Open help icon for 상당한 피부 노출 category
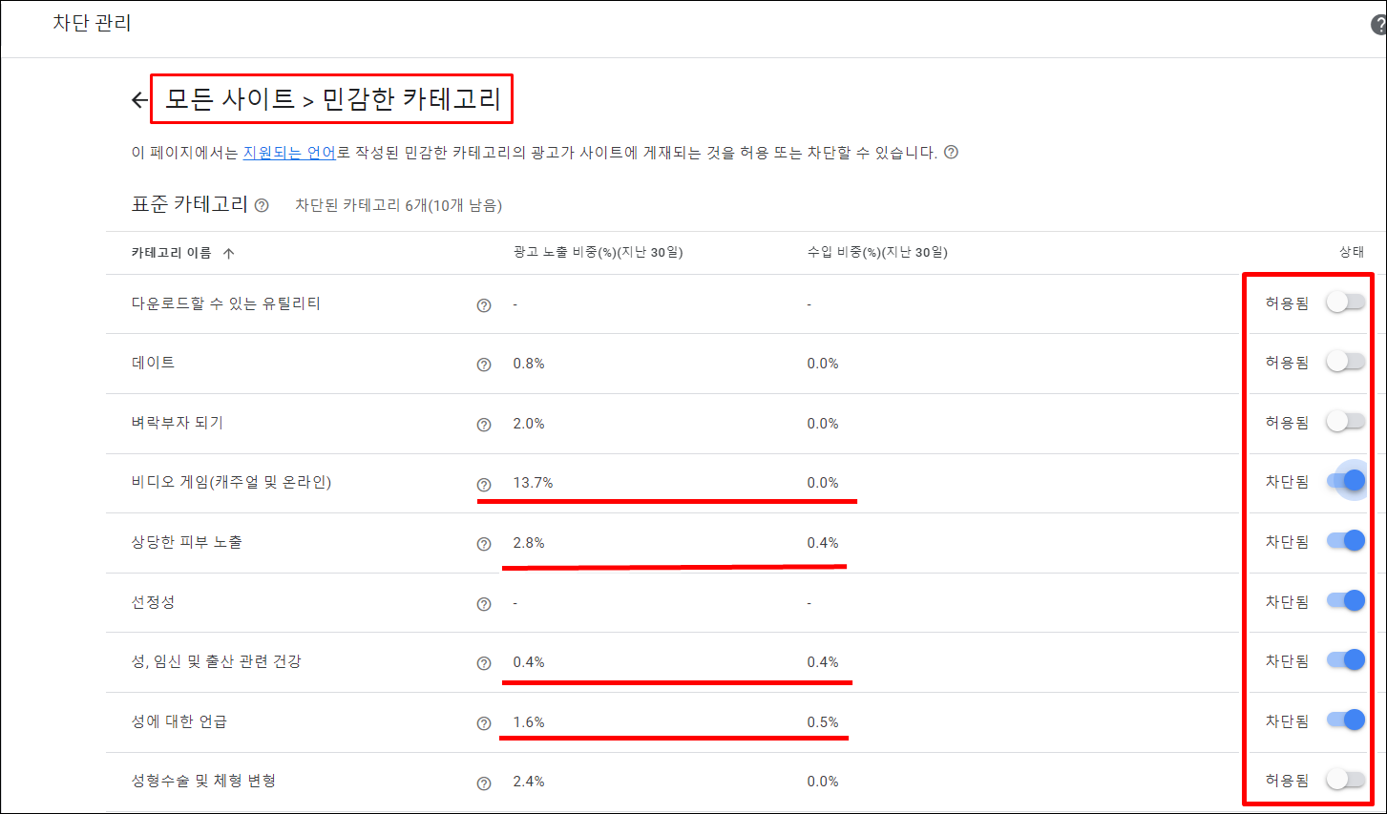Screen dimensions: 1387x814 pyautogui.click(x=484, y=542)
